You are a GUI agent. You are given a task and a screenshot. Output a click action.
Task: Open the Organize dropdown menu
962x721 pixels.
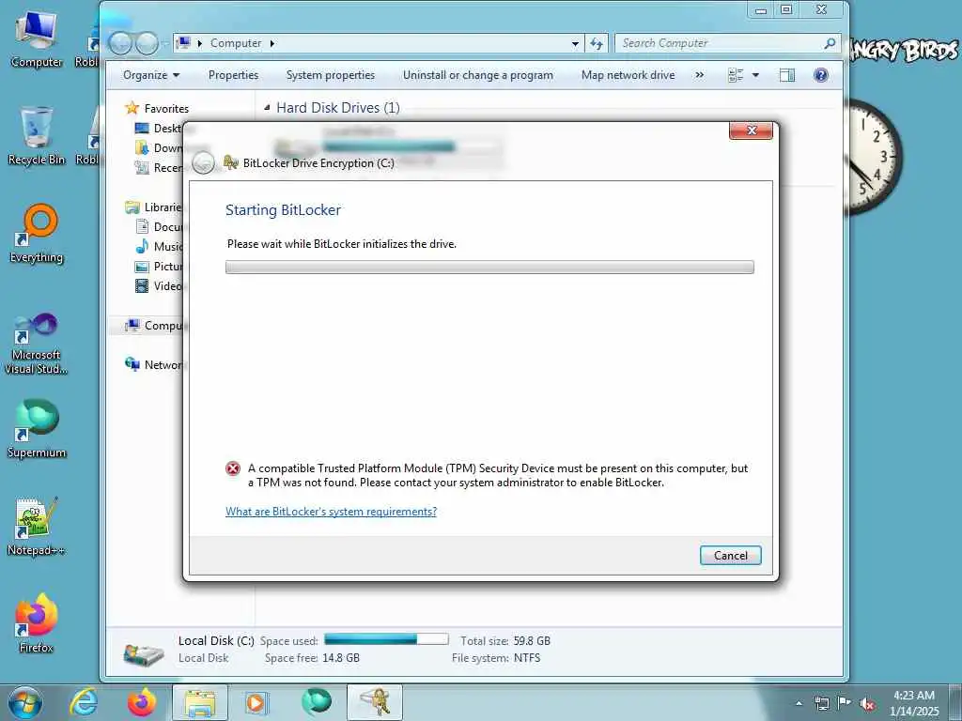[x=151, y=75]
